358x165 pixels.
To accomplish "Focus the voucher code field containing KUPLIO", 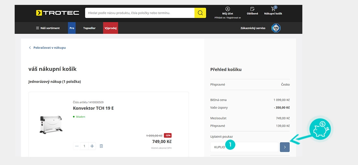I will tap(244, 147).
